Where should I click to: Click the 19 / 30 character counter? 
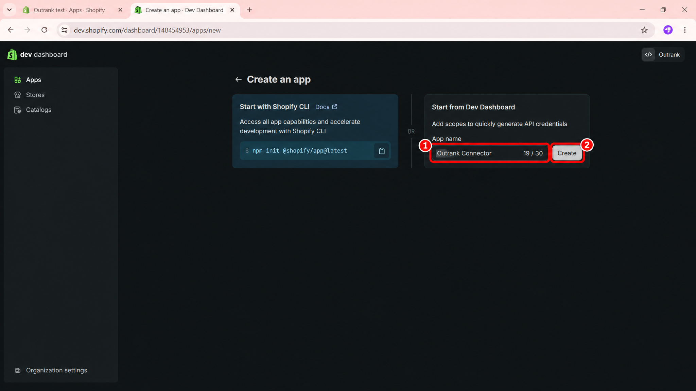click(x=533, y=153)
